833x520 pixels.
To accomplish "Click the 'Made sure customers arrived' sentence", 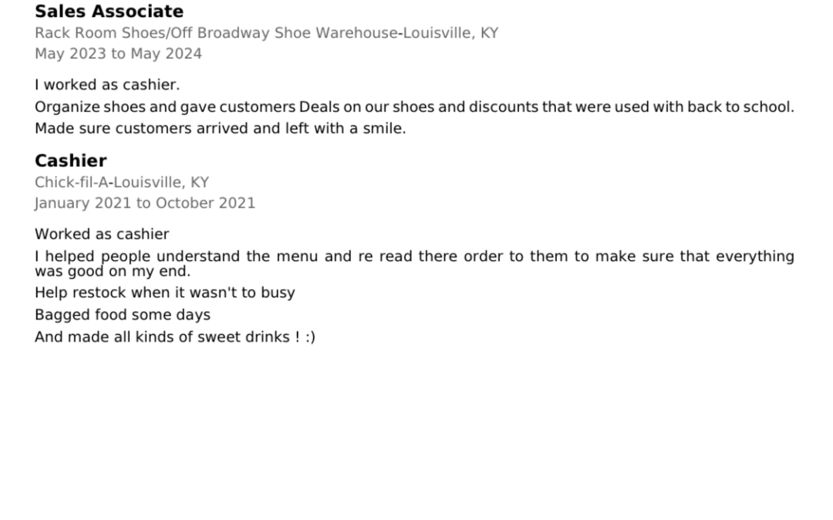I will (x=220, y=129).
